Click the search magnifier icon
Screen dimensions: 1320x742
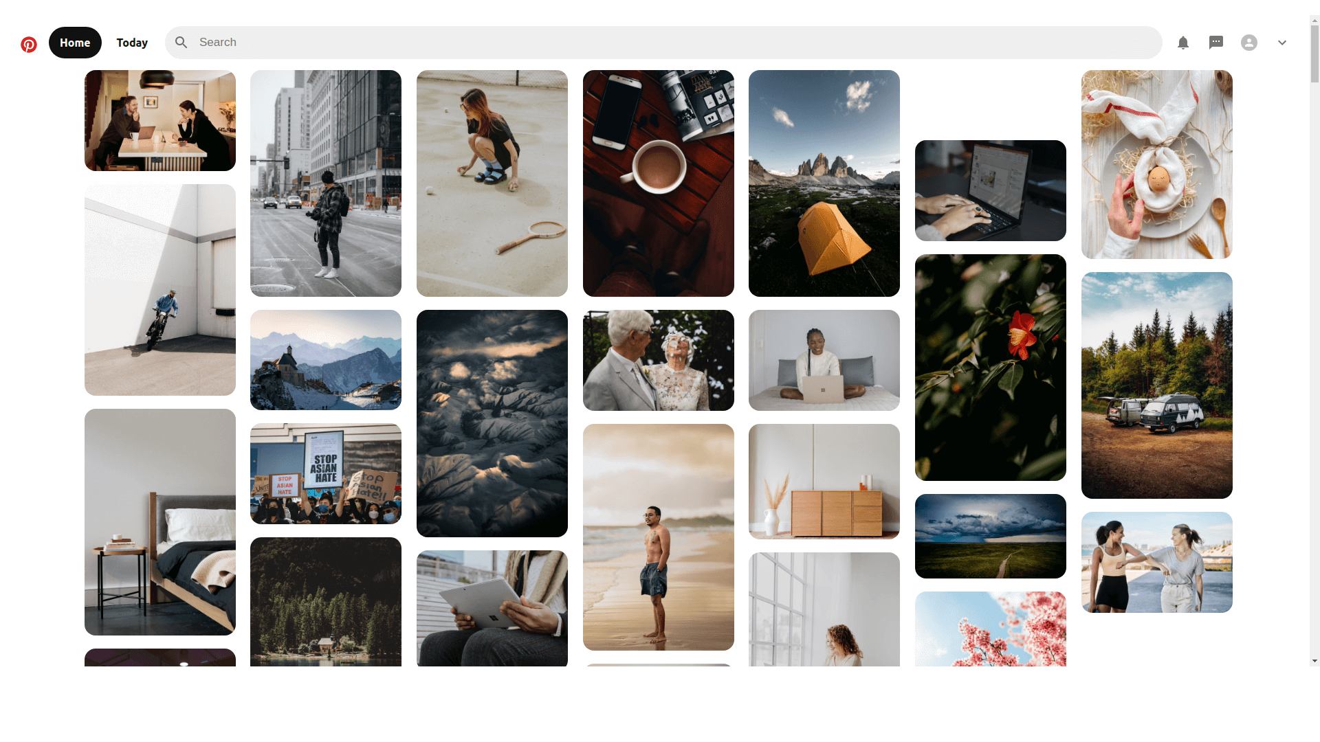click(181, 43)
